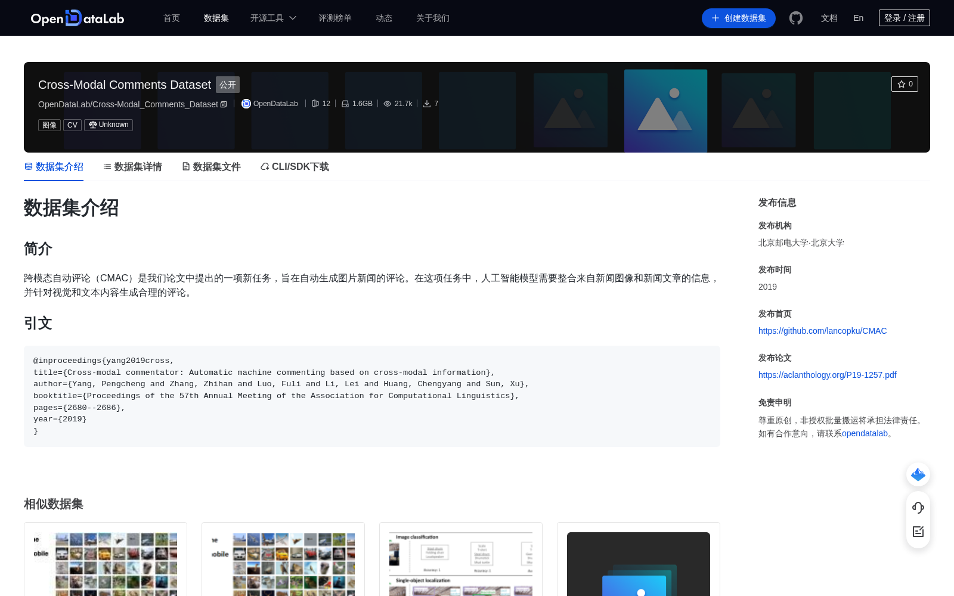Open the fourth similar dataset card with blue placeholder
954x596 pixels.
click(639, 560)
